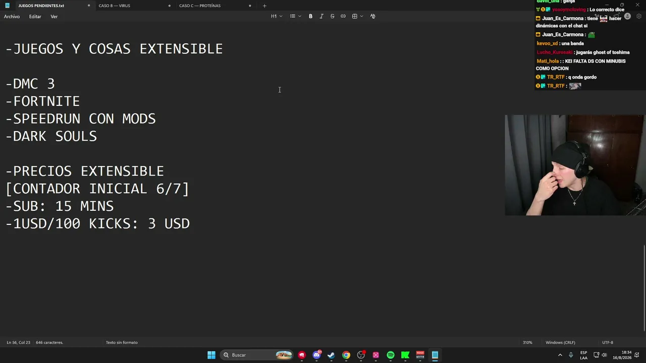Screen dimensions: 646x363
Task: Open the Windows Start menu
Action: coord(211,355)
